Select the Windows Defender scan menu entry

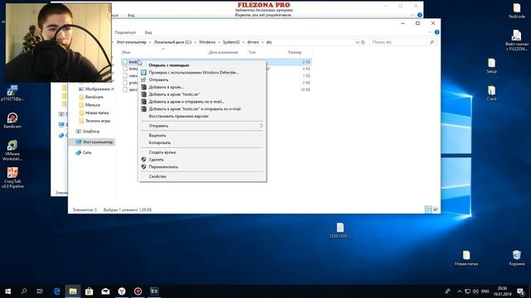point(193,72)
